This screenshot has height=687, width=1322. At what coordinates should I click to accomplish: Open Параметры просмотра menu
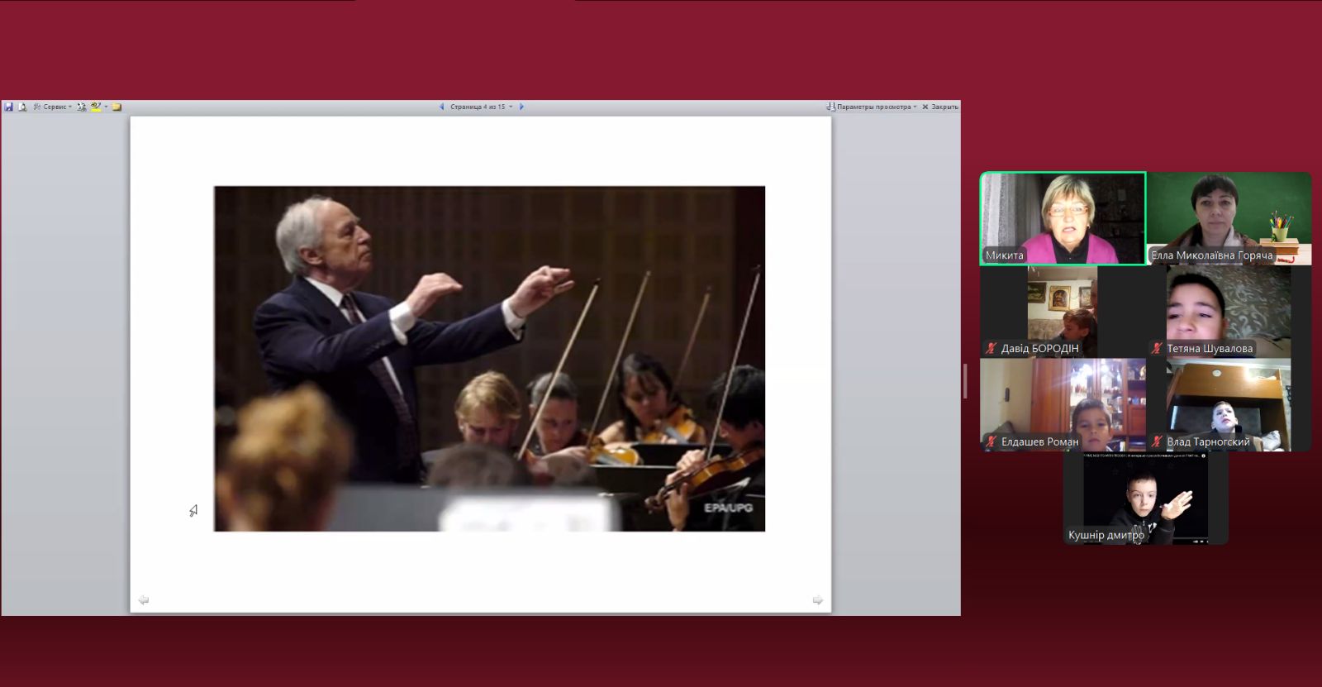coord(872,107)
